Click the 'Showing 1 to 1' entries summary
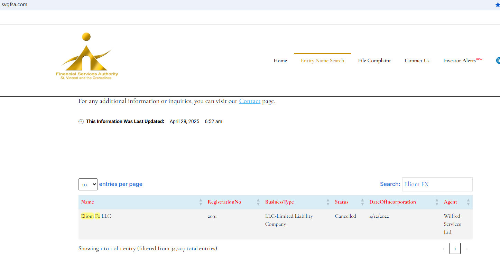Image resolution: width=500 pixels, height=264 pixels. coord(148,248)
